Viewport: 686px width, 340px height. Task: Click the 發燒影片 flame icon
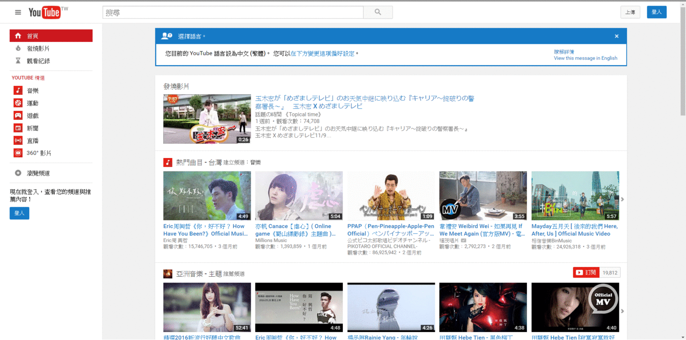pyautogui.click(x=18, y=48)
